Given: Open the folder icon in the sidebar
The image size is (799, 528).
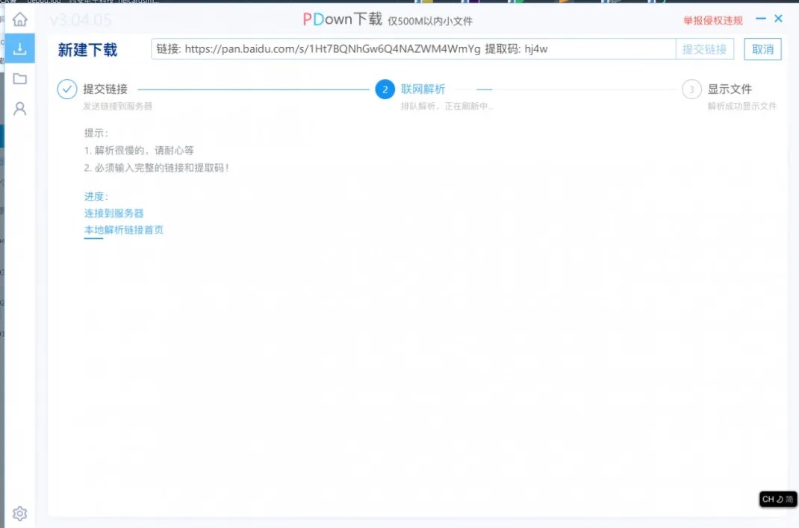Looking at the screenshot, I should (x=20, y=79).
